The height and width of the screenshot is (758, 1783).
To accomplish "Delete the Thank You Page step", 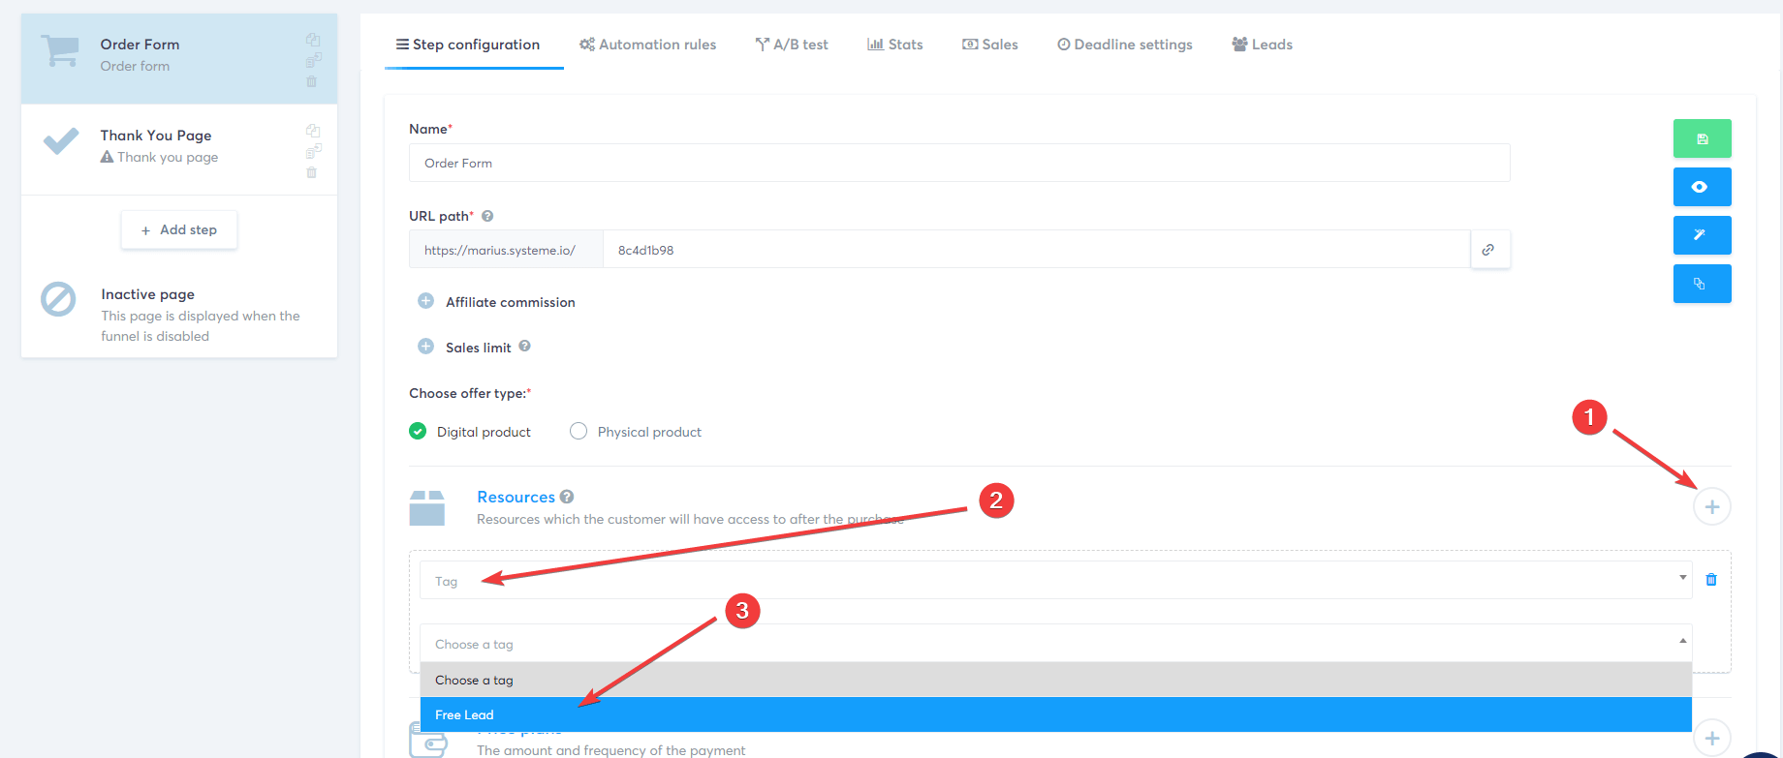I will [312, 172].
